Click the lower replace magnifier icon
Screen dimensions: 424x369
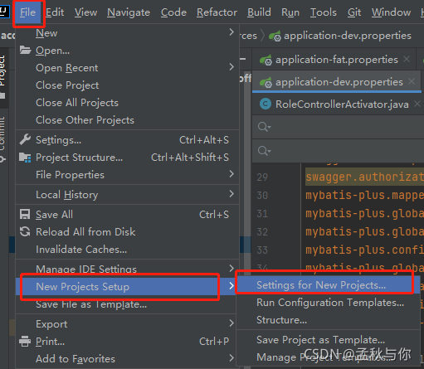[264, 151]
